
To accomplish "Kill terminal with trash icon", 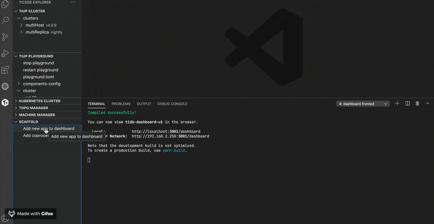I will coord(417,104).
